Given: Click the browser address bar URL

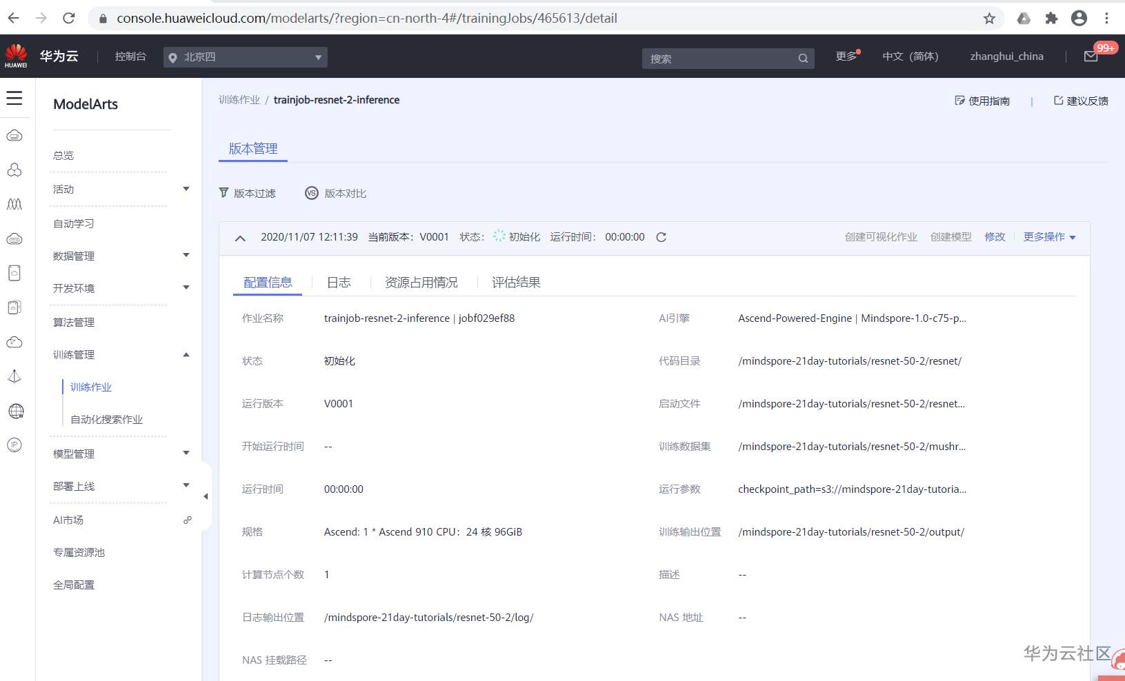Looking at the screenshot, I should tap(367, 19).
